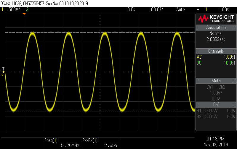This screenshot has width=237, height=149.
Task: Click the Normal acquisition mode text
Action: click(216, 33)
